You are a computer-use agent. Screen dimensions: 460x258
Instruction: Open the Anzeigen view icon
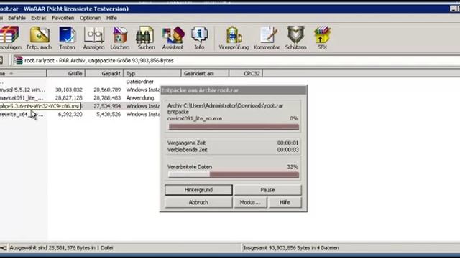click(x=93, y=35)
